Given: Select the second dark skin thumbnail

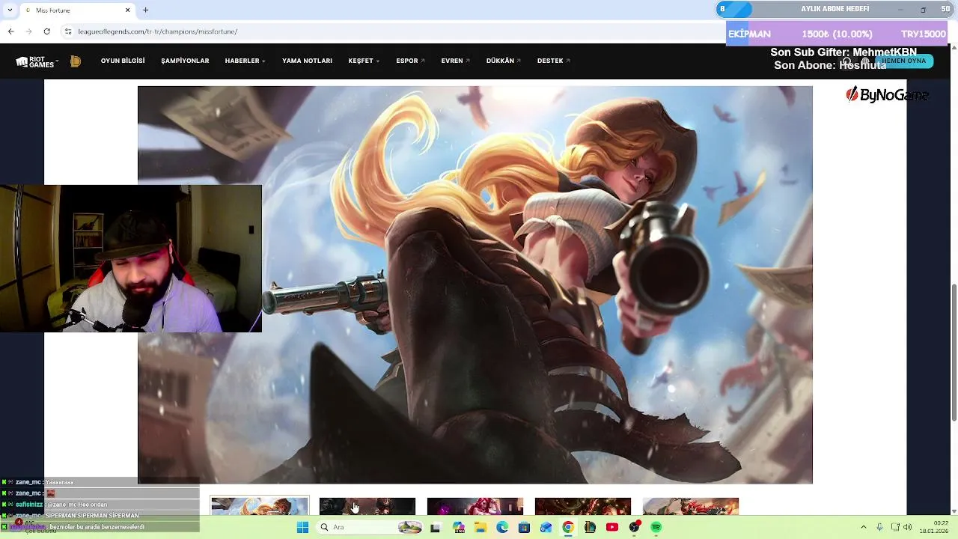Looking at the screenshot, I should pyautogui.click(x=367, y=506).
